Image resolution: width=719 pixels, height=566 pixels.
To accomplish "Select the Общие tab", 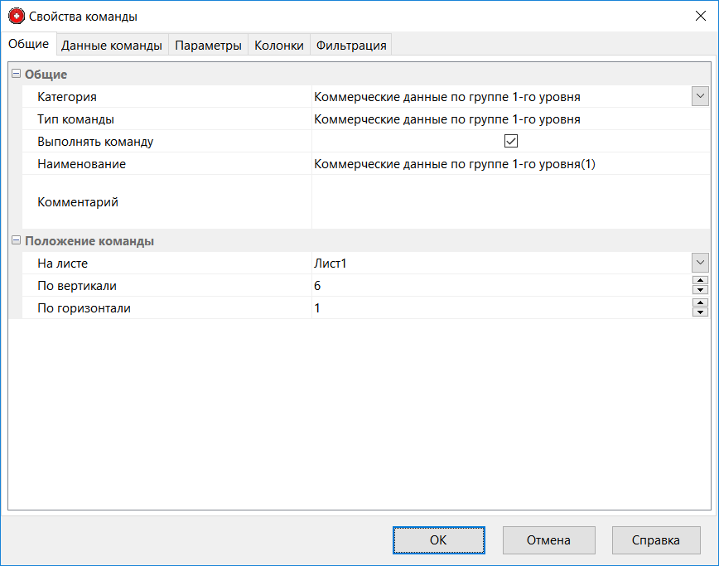I will [x=29, y=45].
